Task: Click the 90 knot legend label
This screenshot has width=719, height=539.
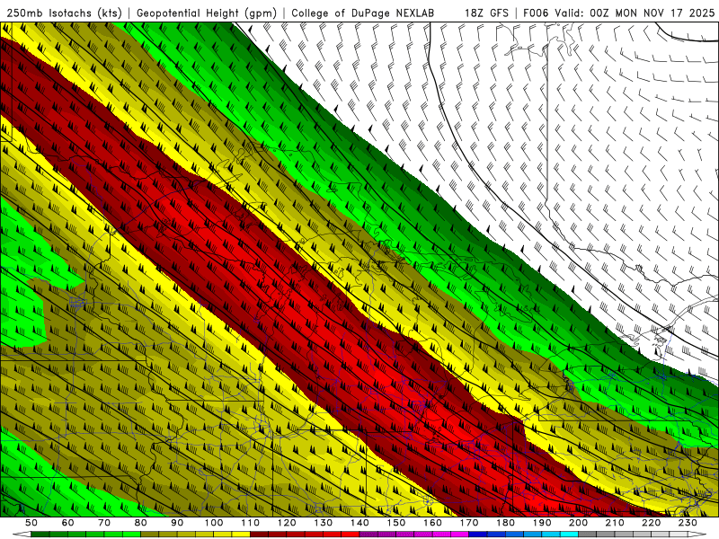Action: click(177, 523)
